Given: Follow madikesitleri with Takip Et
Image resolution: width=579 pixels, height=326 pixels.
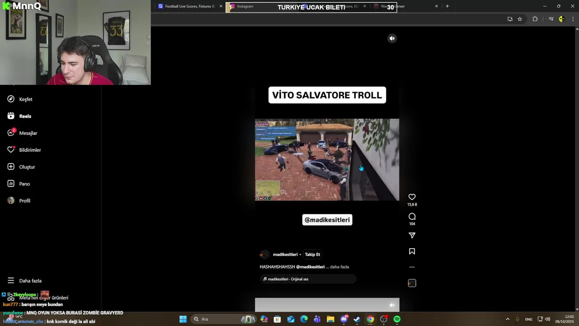Looking at the screenshot, I should point(312,254).
